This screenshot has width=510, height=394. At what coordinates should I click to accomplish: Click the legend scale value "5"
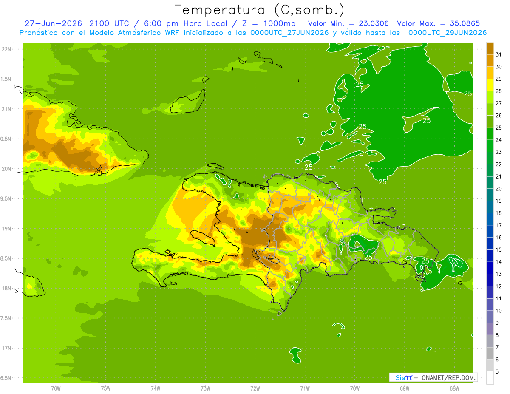(x=498, y=371)
